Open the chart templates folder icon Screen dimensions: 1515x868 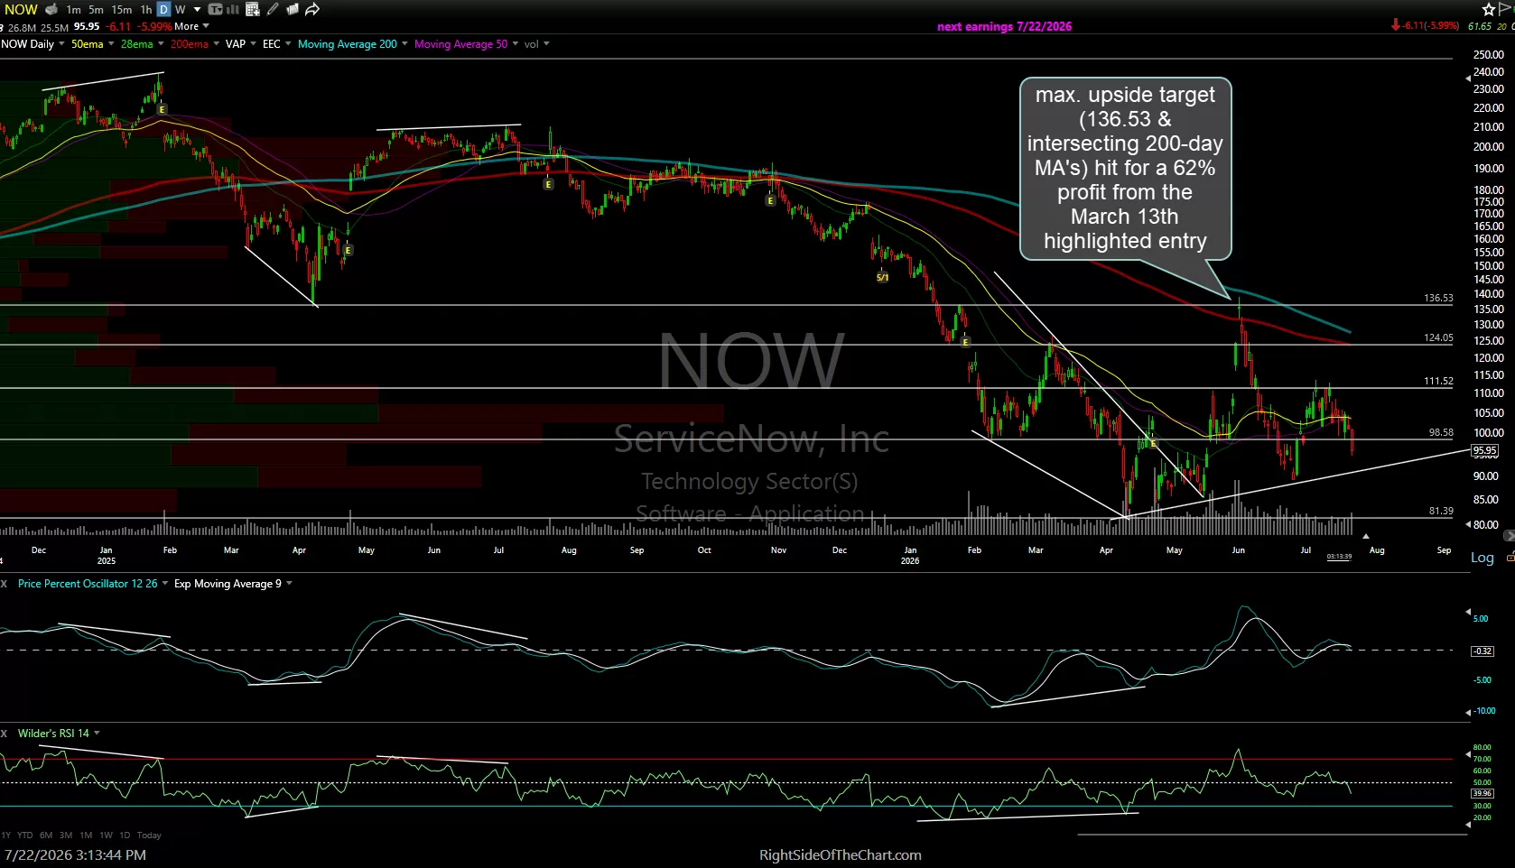pos(293,9)
